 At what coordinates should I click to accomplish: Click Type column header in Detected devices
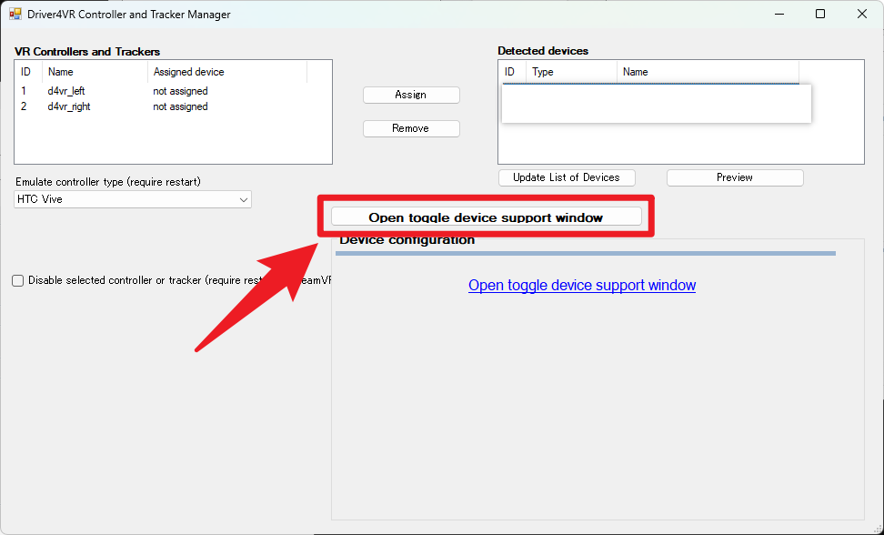click(x=571, y=72)
